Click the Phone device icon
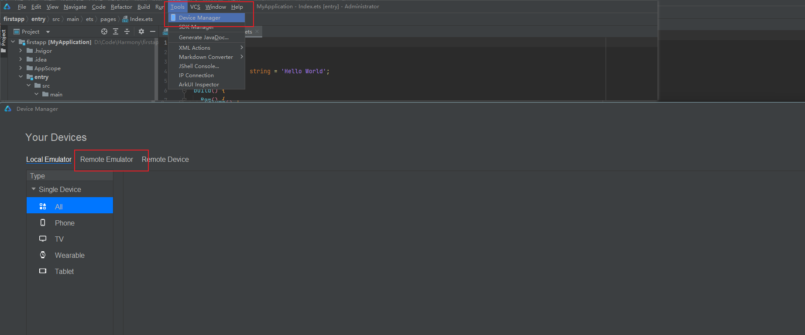 pos(43,222)
